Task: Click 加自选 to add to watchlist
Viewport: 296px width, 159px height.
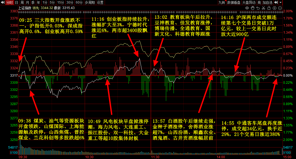Action: 267,2
